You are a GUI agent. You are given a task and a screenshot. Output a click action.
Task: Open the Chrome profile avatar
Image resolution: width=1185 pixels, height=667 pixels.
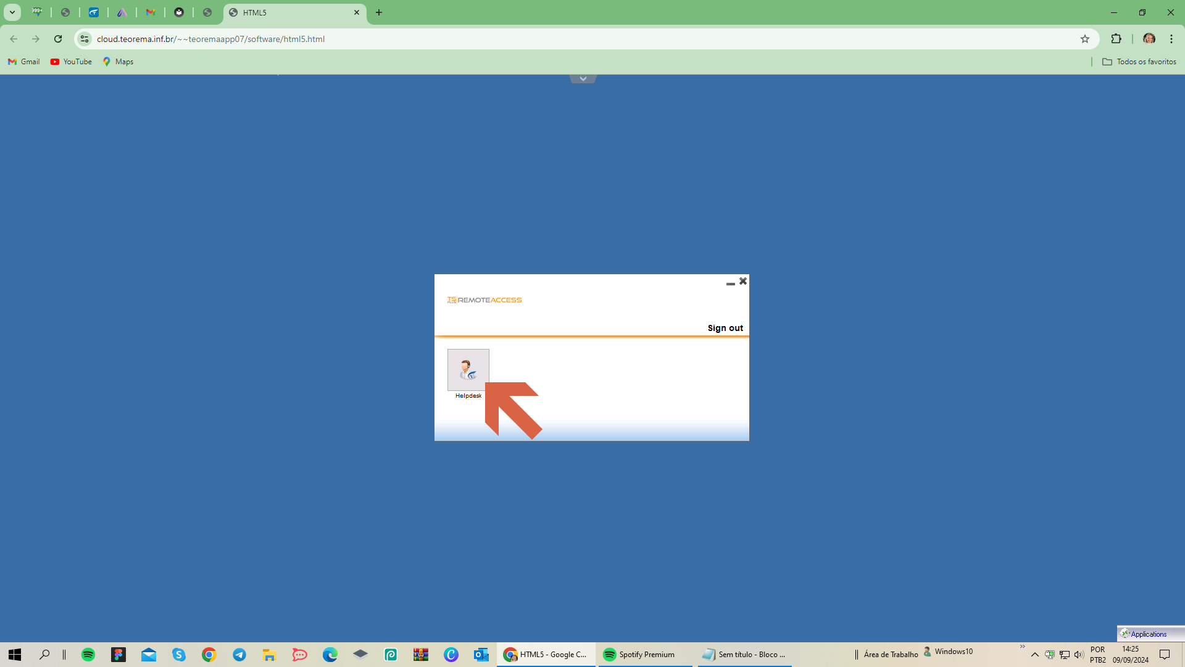click(x=1149, y=39)
